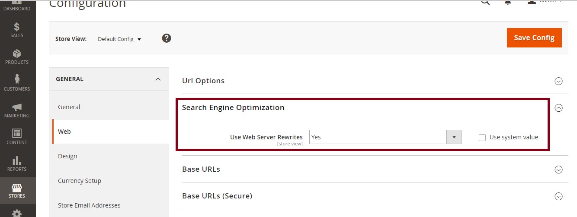Open the Sales menu in sidebar

tap(17, 30)
